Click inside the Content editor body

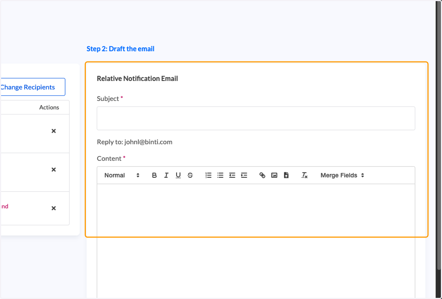coord(256,241)
